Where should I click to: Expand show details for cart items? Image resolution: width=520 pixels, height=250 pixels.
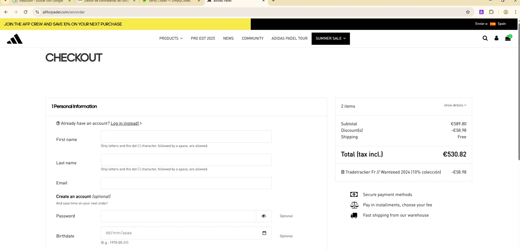pyautogui.click(x=455, y=105)
